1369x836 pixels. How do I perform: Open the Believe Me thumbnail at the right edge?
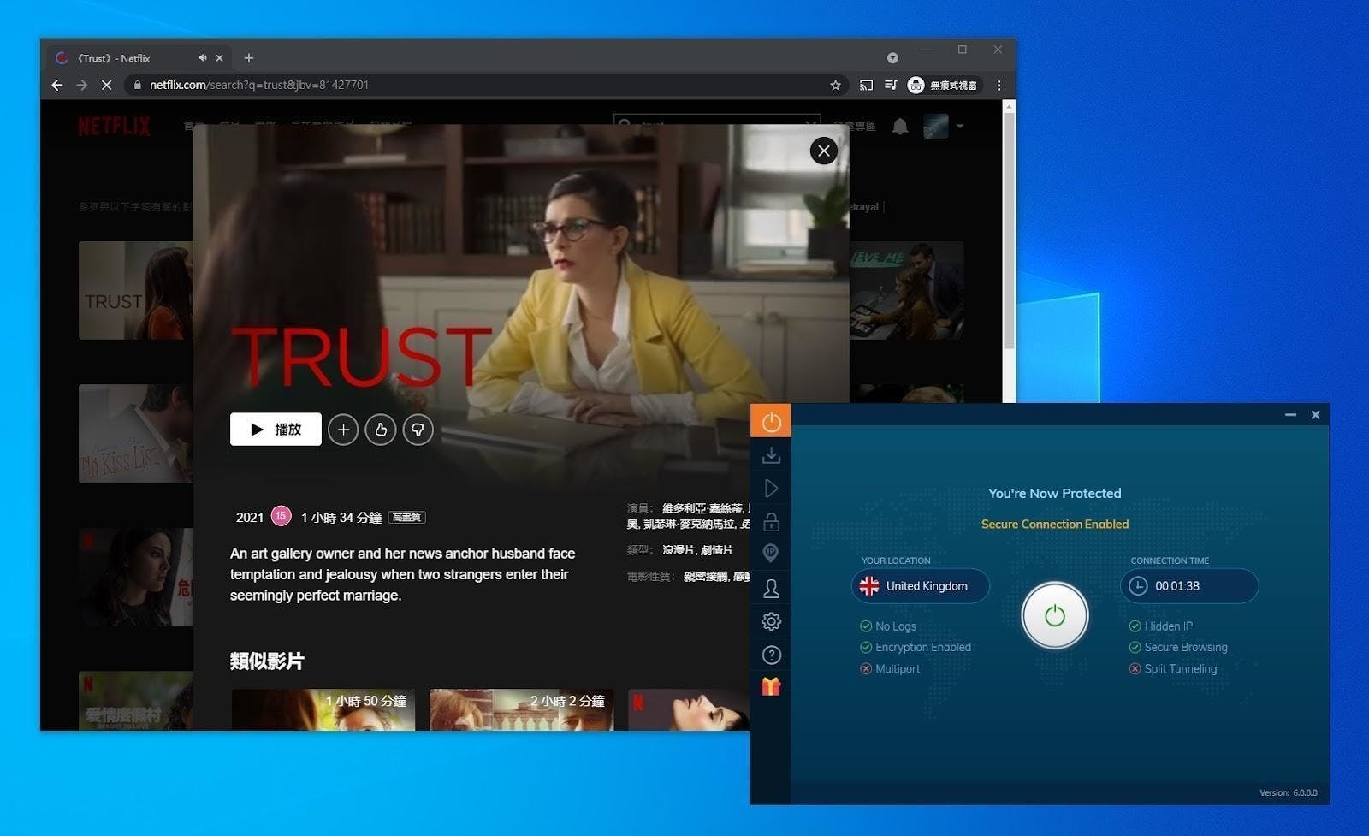pyautogui.click(x=907, y=291)
